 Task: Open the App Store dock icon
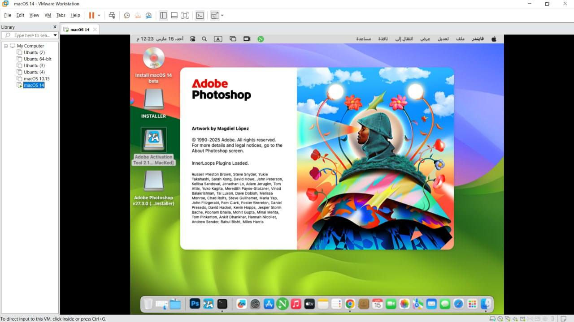tap(269, 304)
